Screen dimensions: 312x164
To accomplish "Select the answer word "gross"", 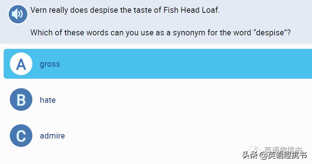I will pyautogui.click(x=50, y=64).
